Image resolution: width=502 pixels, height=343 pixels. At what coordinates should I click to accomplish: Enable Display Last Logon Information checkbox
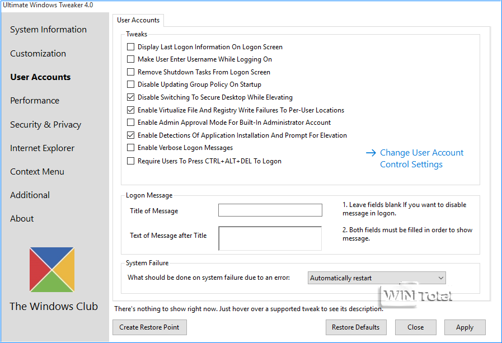(130, 46)
